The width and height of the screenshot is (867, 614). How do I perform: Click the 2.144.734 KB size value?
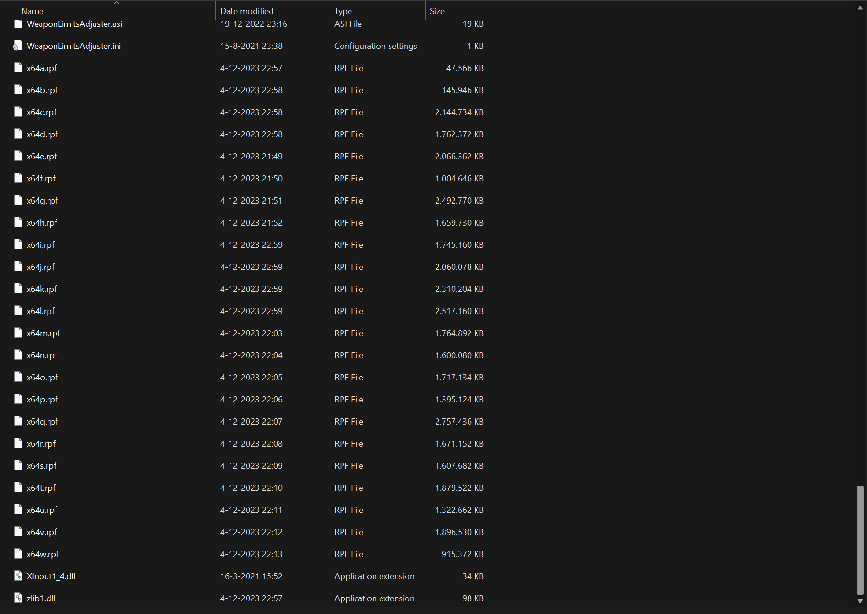coord(459,112)
